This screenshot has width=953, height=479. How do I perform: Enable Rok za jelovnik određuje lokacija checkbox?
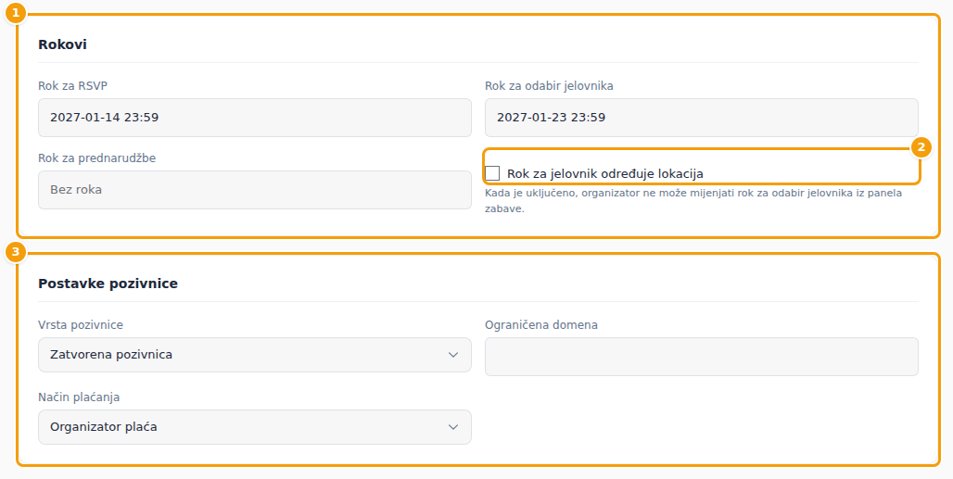(x=492, y=173)
